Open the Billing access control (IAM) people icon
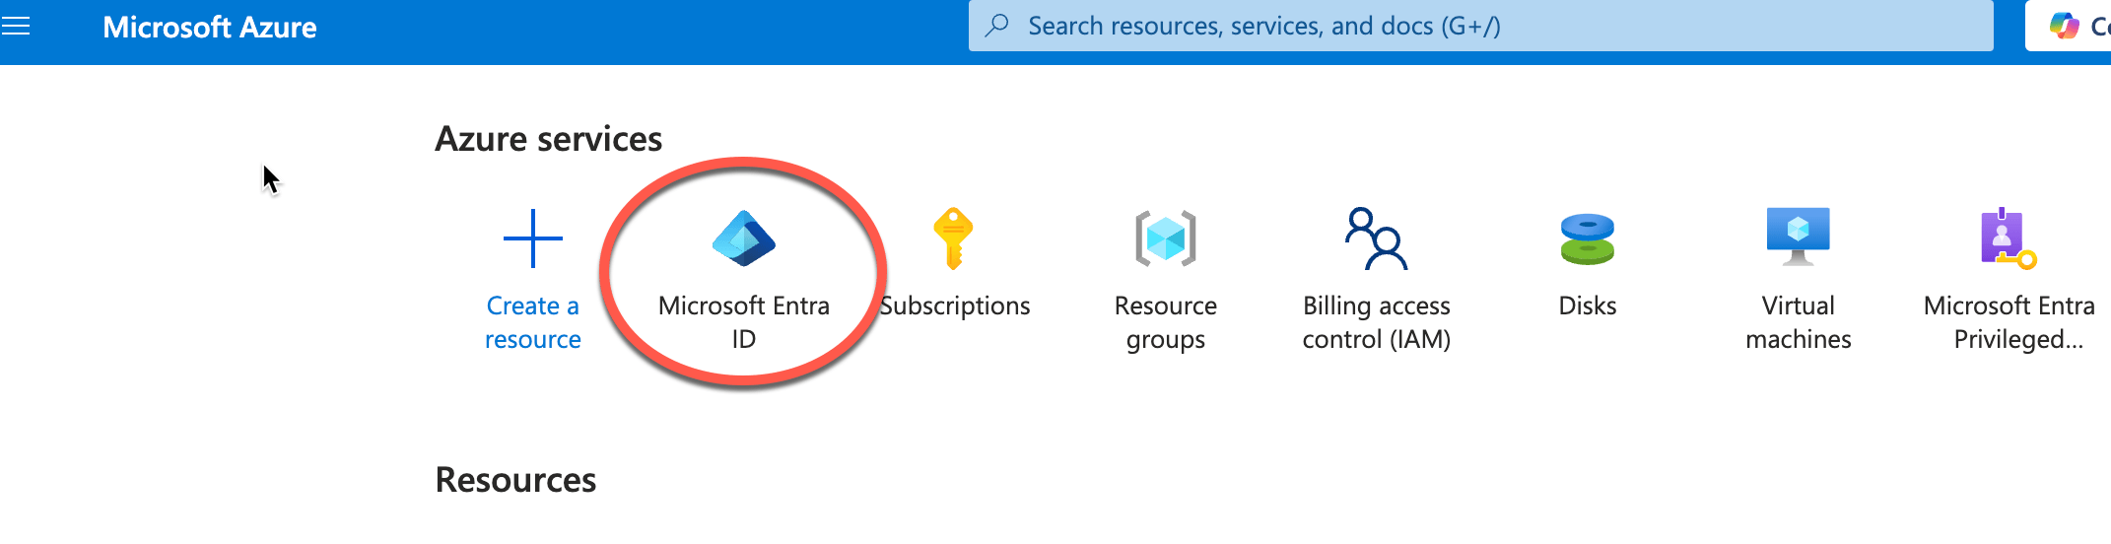 pyautogui.click(x=1377, y=238)
